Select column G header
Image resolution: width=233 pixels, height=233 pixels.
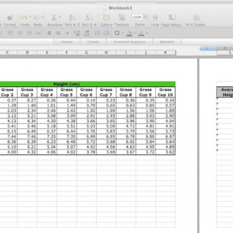[x=86, y=53]
